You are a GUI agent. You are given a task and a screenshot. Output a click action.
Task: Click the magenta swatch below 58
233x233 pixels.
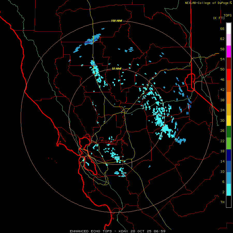[x=229, y=52]
